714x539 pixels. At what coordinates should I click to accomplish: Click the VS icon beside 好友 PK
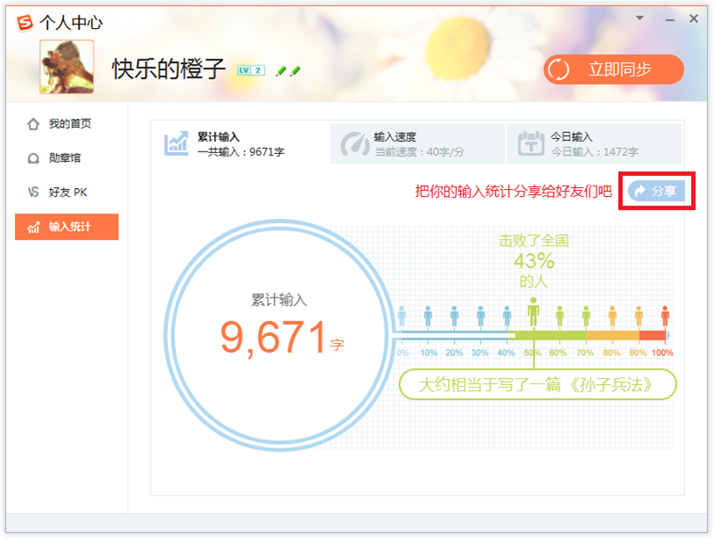33,192
